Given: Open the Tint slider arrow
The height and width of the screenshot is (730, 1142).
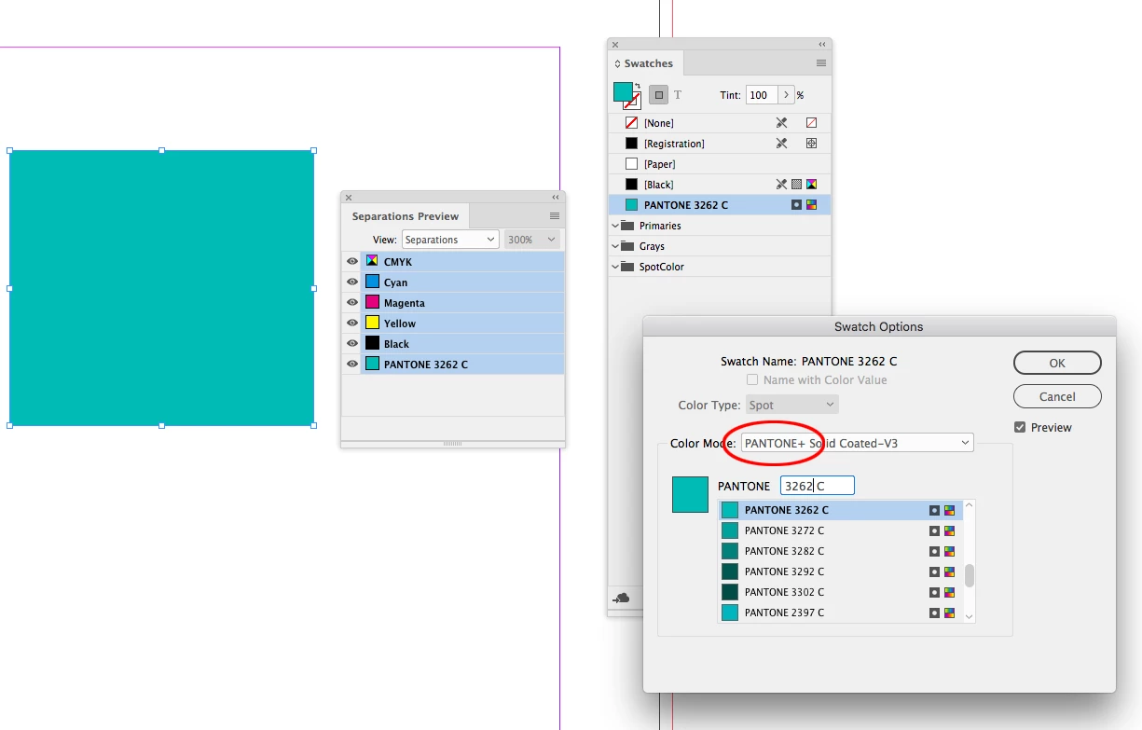Looking at the screenshot, I should [786, 95].
